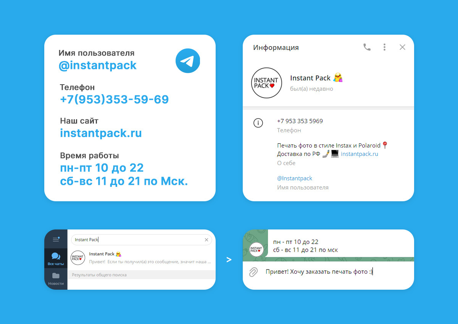Image resolution: width=458 pixels, height=324 pixels.
Task: Clear the search with the X icon
Action: pos(206,240)
